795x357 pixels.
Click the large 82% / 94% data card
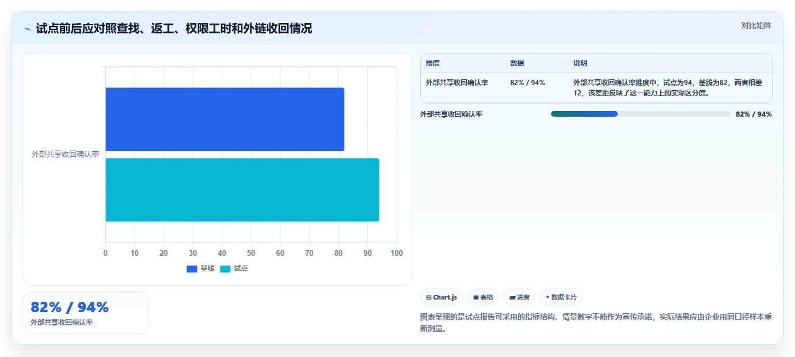(x=85, y=313)
